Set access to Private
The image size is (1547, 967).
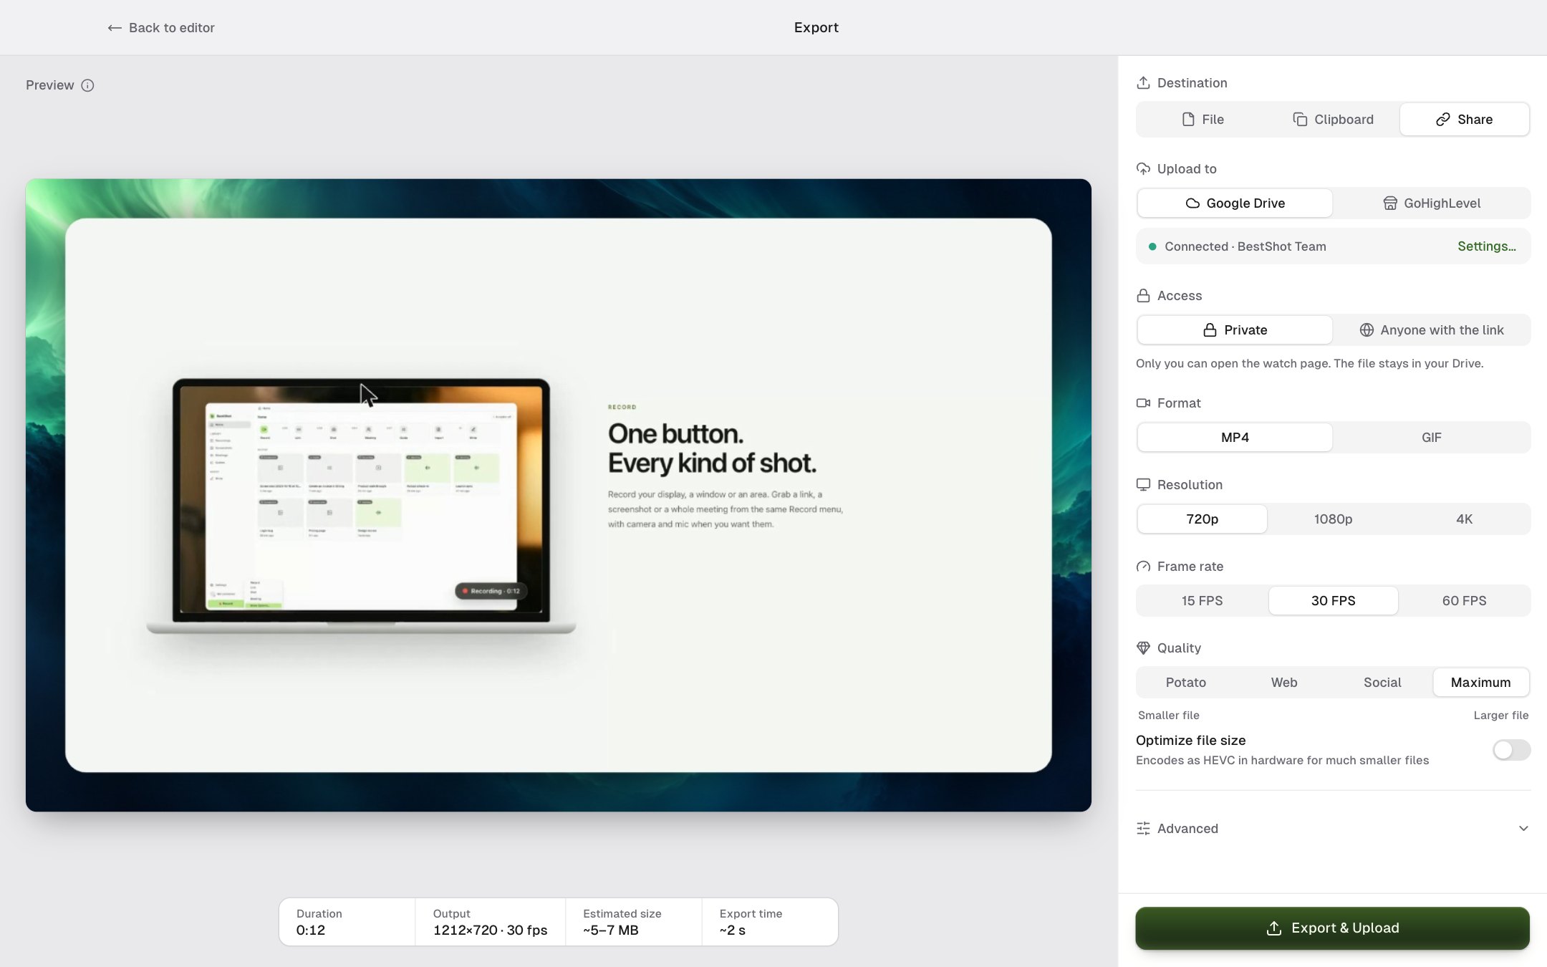pos(1235,330)
